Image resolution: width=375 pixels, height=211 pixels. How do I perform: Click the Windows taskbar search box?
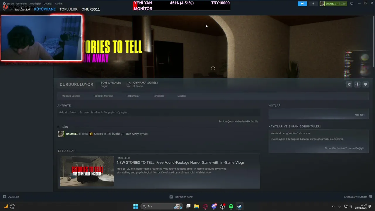click(161, 206)
